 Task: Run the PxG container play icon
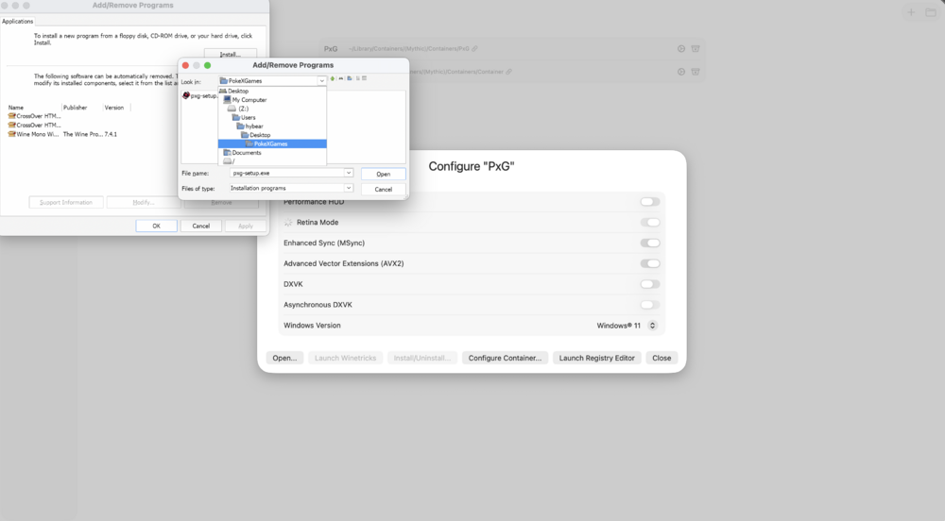[x=681, y=49]
